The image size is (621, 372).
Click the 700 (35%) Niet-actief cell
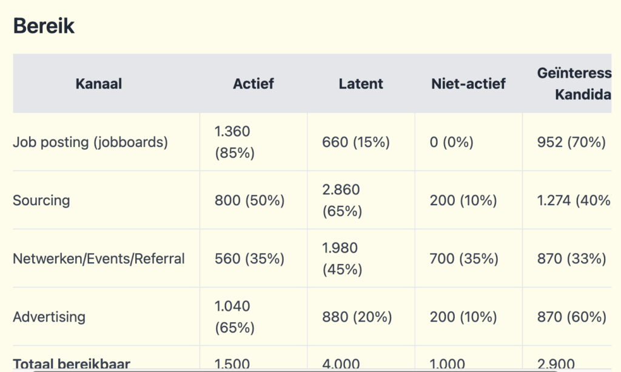(x=464, y=259)
